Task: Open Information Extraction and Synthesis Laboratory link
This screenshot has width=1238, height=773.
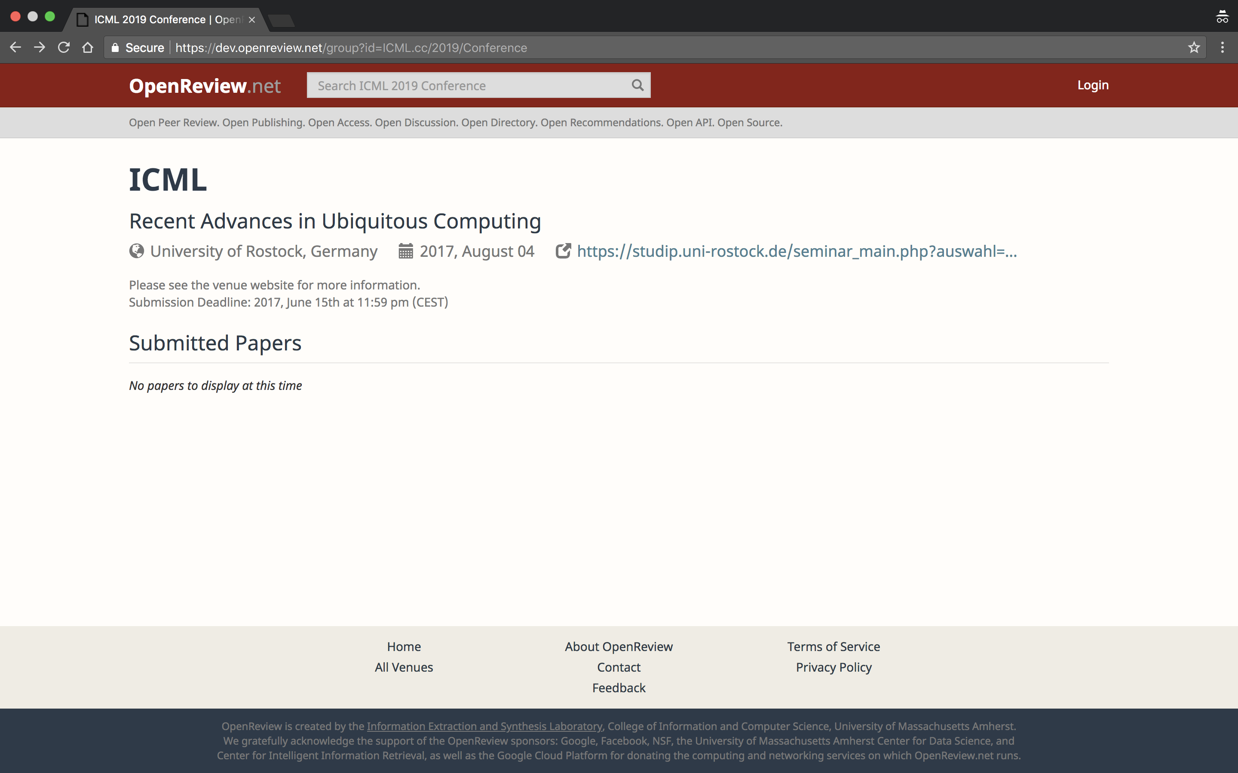Action: point(484,726)
